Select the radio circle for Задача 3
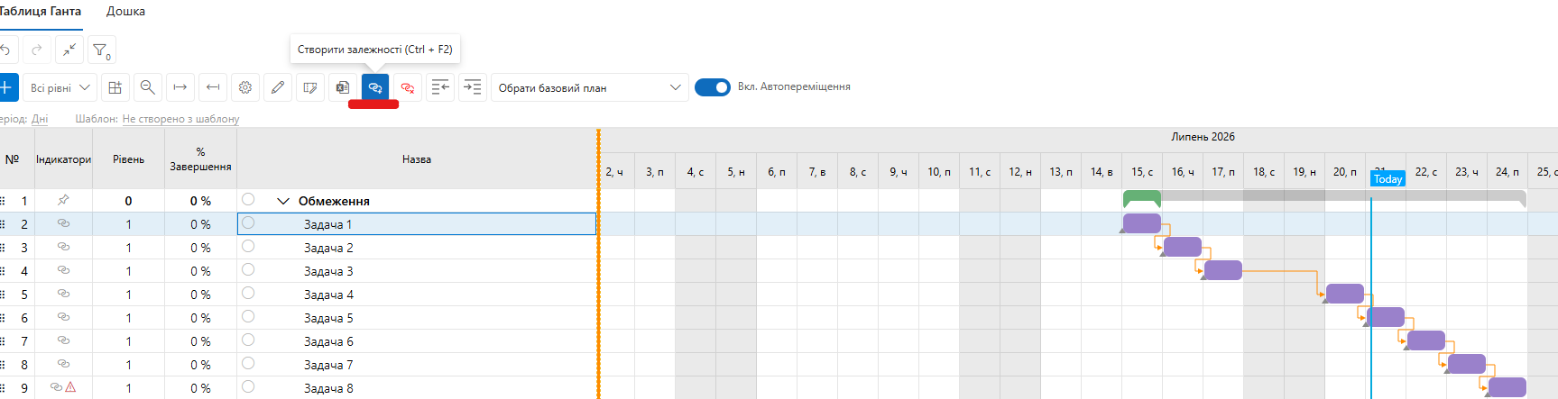 click(248, 269)
